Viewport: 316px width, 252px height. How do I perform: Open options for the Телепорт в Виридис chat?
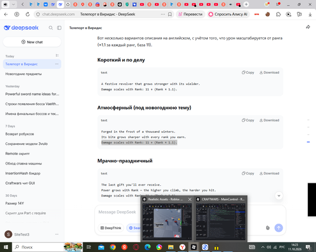(x=57, y=64)
